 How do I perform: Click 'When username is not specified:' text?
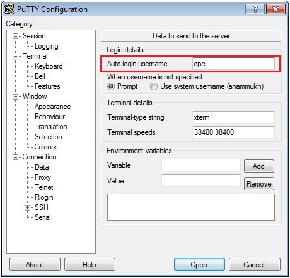[156, 77]
